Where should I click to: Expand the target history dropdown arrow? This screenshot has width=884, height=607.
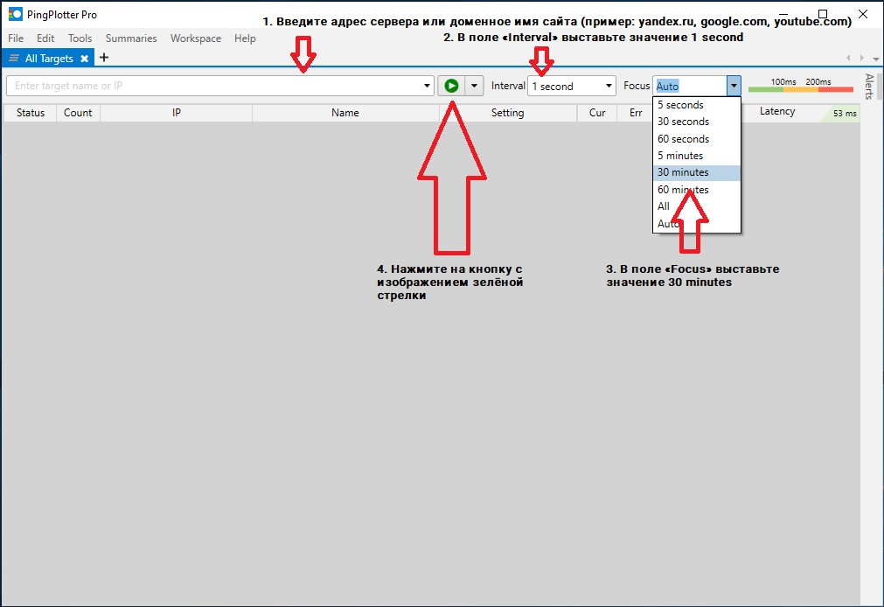coord(427,86)
